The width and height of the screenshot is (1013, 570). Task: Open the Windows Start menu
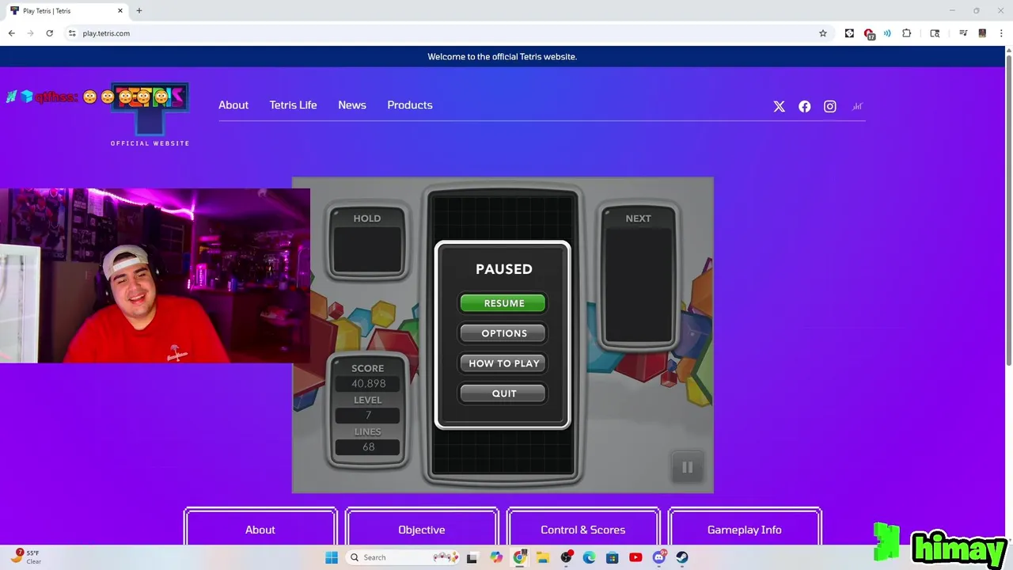pos(332,557)
